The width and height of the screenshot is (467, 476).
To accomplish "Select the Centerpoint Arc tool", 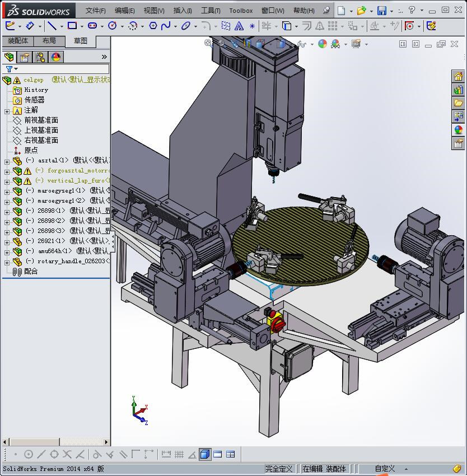I will (133, 26).
